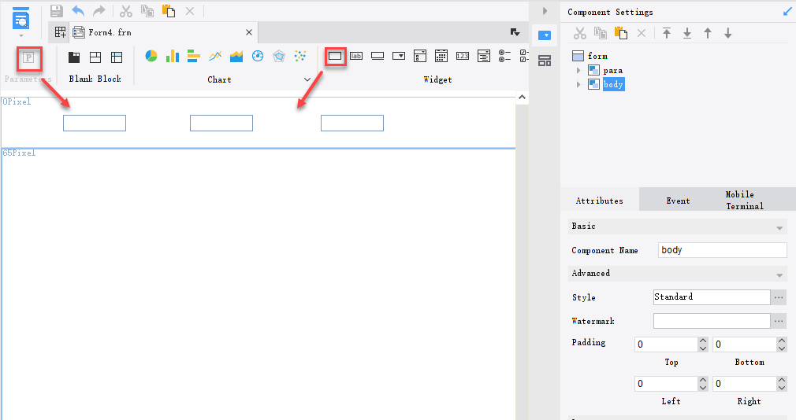Switch to the Mobile Terminal tab
The width and height of the screenshot is (796, 420).
(x=744, y=200)
